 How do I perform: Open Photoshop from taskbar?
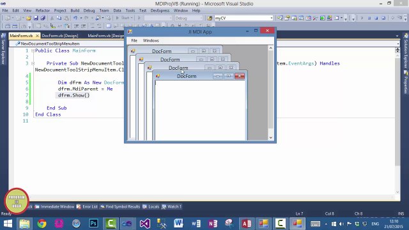[x=93, y=224]
